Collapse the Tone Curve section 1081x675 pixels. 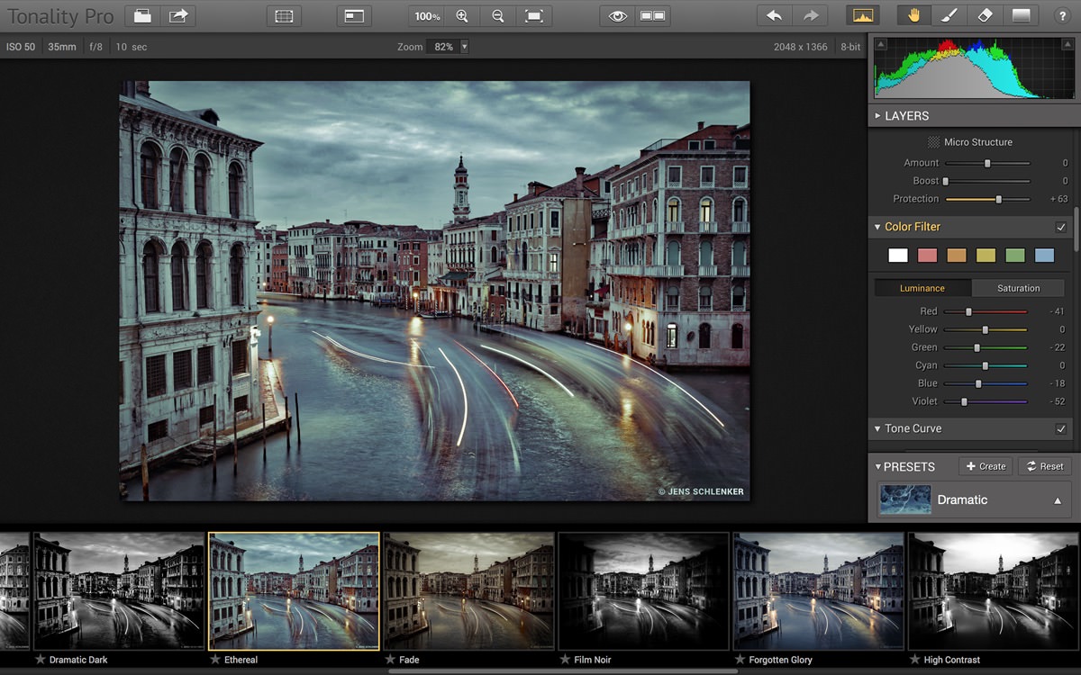(877, 429)
